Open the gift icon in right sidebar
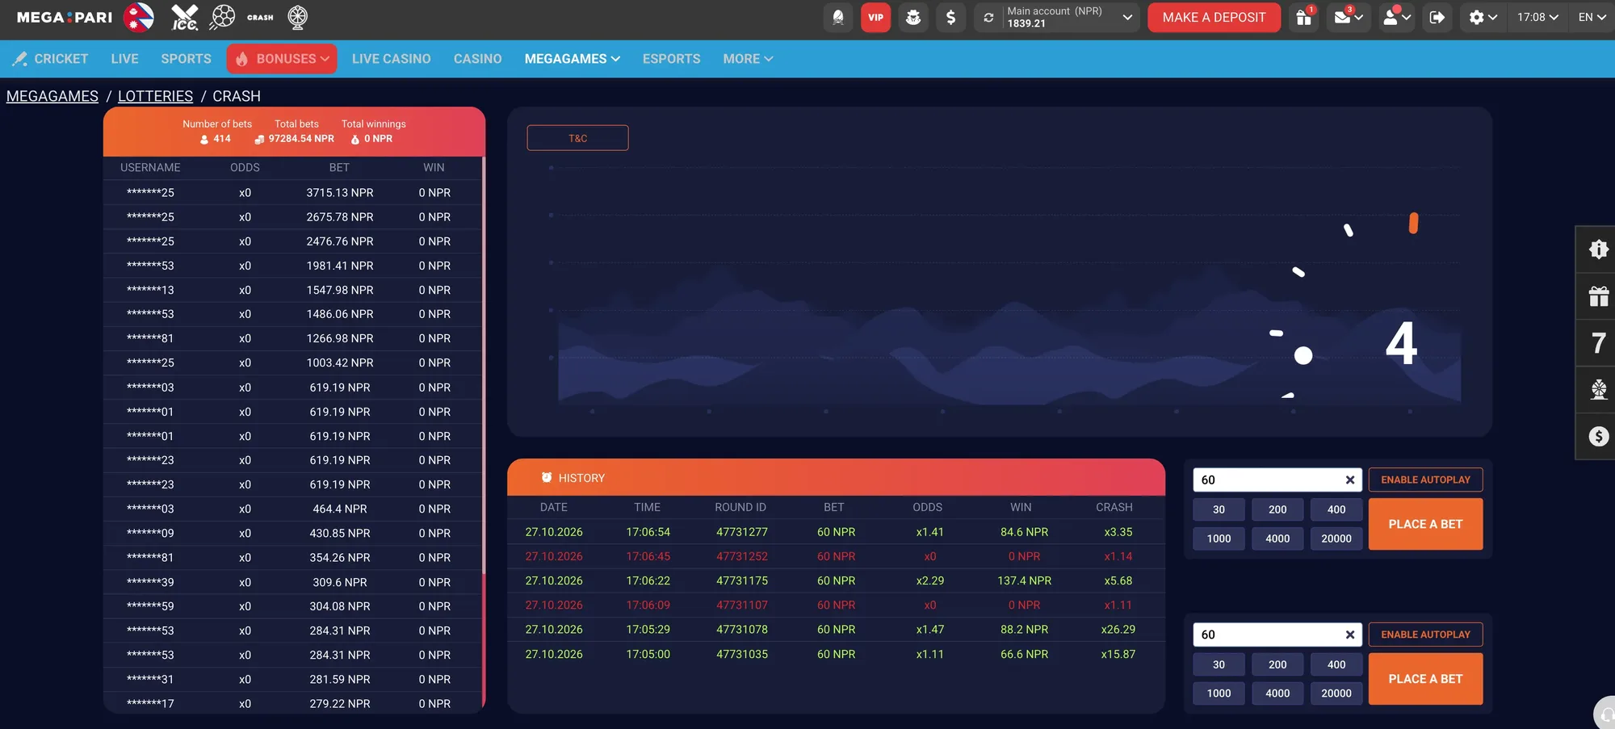Viewport: 1615px width, 729px height. [1598, 296]
